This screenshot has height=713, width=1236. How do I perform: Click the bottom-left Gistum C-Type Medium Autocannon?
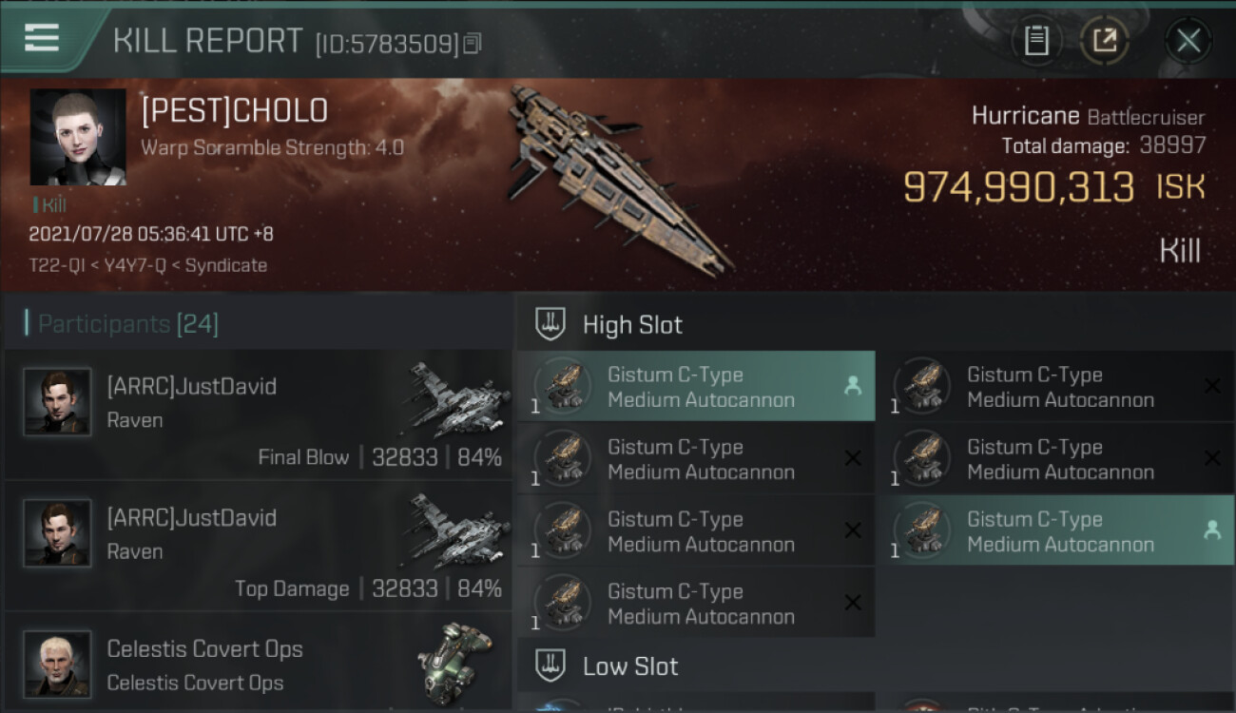(696, 604)
